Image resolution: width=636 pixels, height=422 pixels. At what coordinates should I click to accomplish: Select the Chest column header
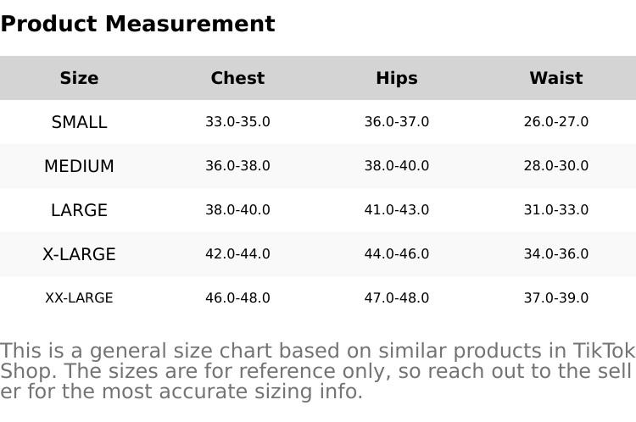(x=237, y=78)
